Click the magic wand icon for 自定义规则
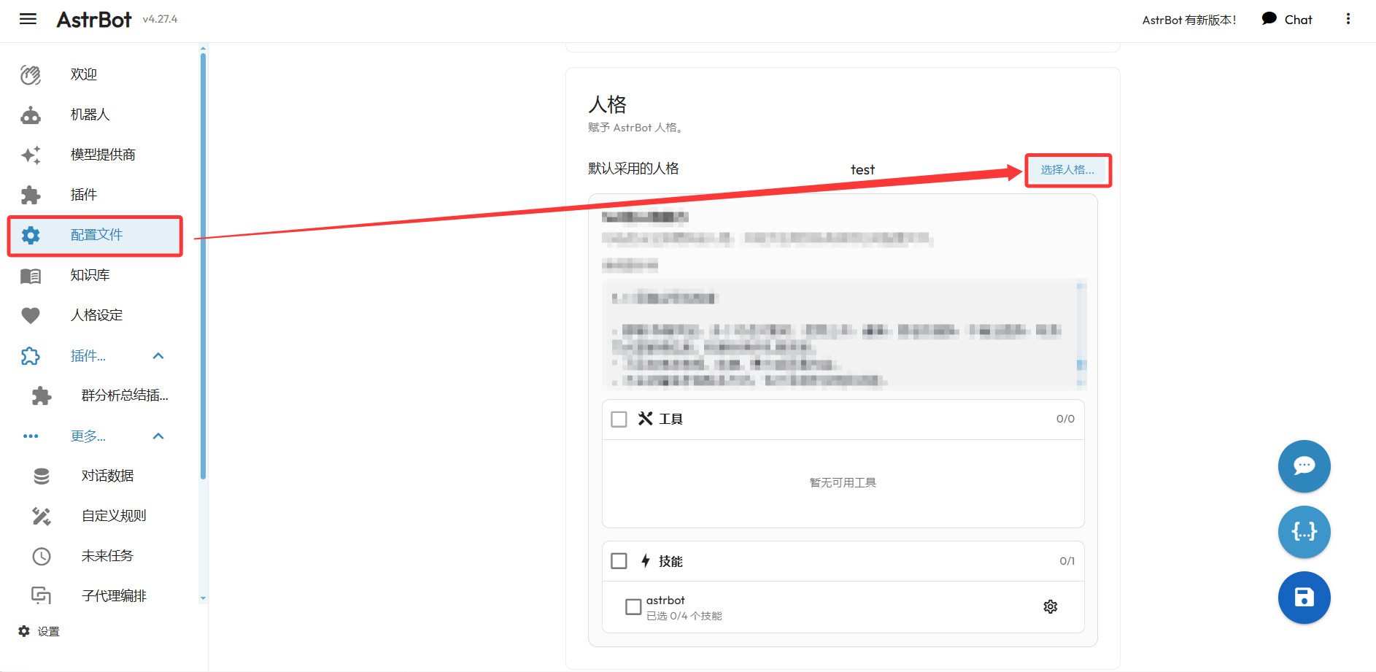Screen dimensions: 1376x672 42,516
